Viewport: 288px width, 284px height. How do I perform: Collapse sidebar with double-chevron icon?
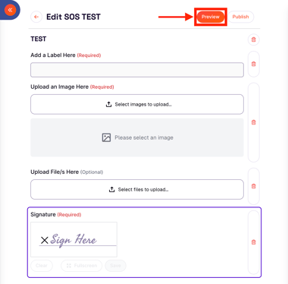point(10,10)
